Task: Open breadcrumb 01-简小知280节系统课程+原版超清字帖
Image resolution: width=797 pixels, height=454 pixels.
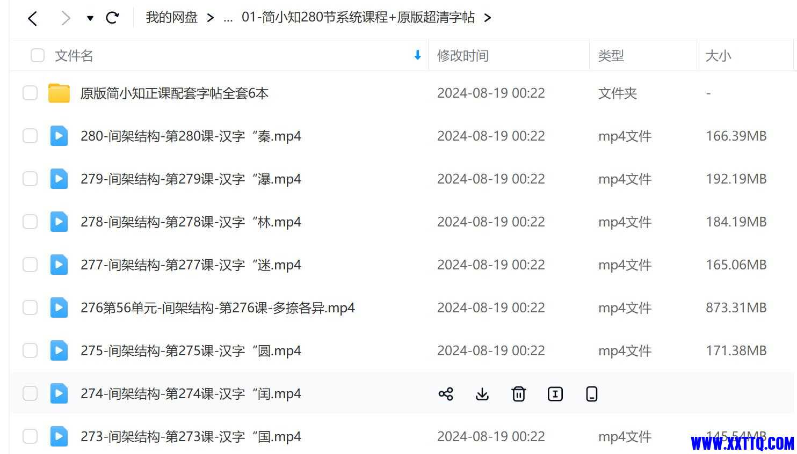Action: [x=358, y=17]
